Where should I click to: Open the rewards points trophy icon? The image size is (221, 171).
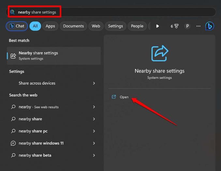pyautogui.click(x=175, y=26)
